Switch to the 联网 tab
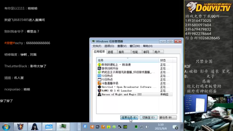Viewport: 233px width, 131px height. point(147,52)
